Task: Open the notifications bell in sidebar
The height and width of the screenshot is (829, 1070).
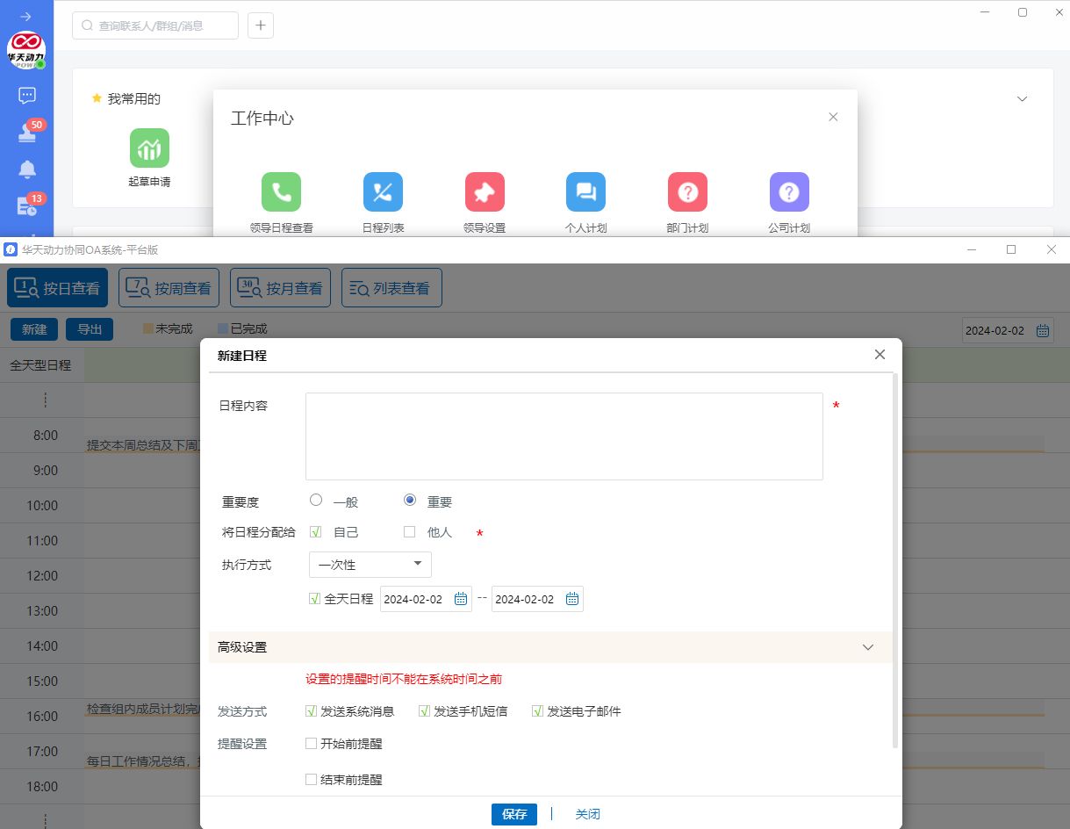Action: pos(27,169)
